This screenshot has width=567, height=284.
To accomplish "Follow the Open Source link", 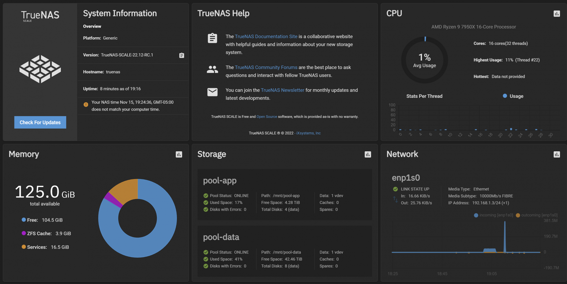I will [267, 117].
